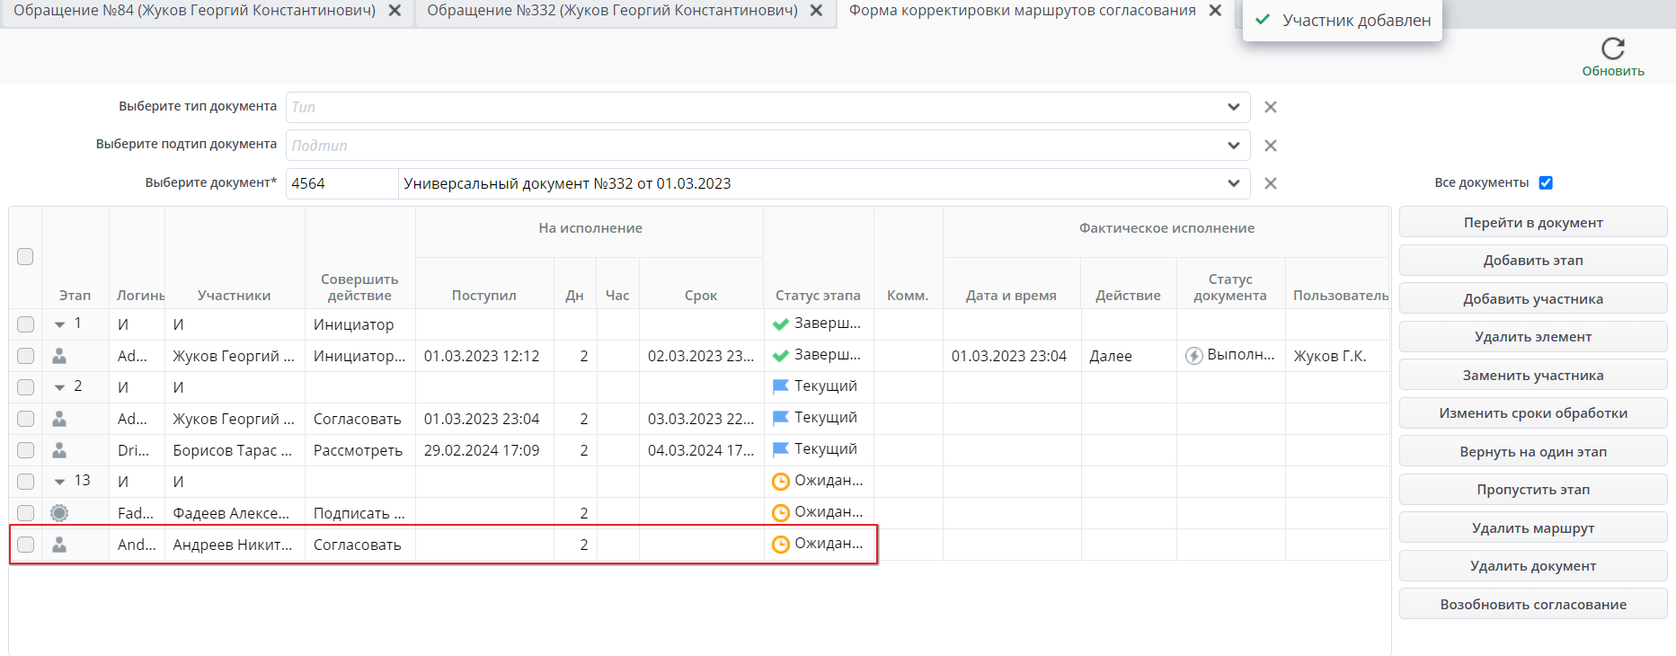Tick the checkbox for stage 1 row
Screen dimensions: 1676x656
pos(25,324)
